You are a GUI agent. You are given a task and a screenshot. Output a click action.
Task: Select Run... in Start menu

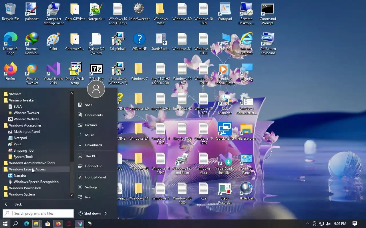(95, 197)
